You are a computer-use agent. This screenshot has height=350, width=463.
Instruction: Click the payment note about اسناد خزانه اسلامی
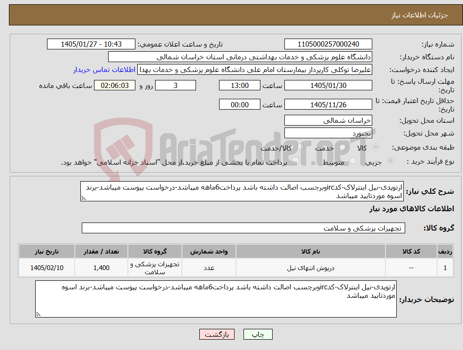pos(174,162)
